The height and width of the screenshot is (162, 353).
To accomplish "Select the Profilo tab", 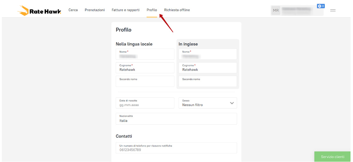I will coord(152,10).
